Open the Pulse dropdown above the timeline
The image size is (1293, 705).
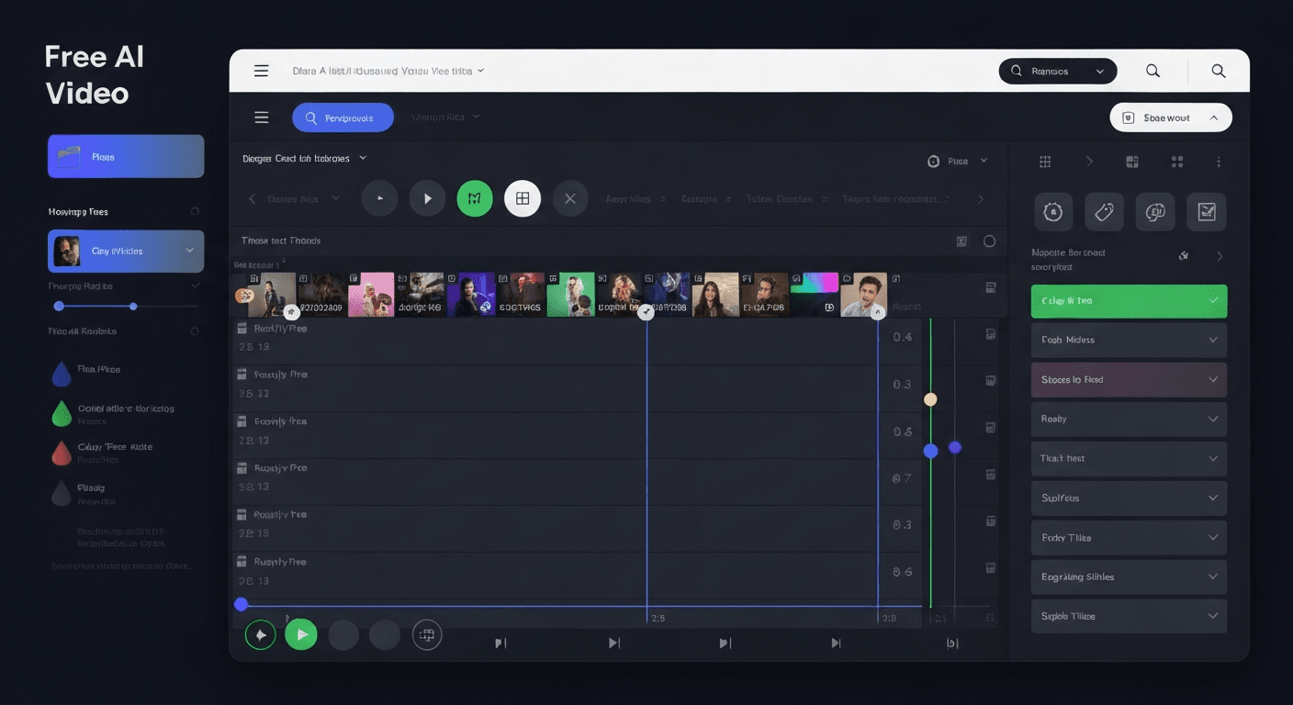pos(958,161)
